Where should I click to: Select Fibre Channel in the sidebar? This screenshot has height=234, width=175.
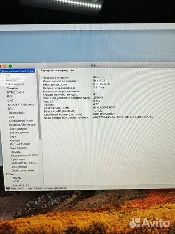pyautogui.click(x=16, y=84)
